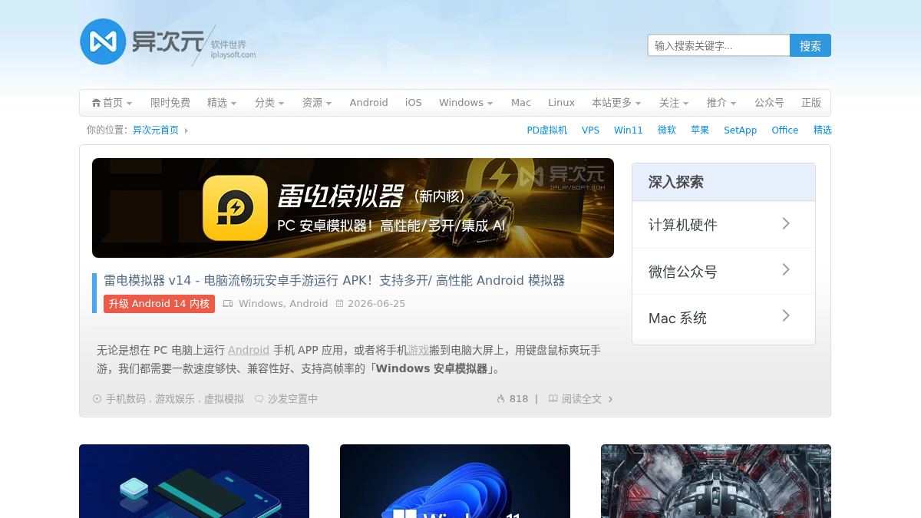The width and height of the screenshot is (921, 518).
Task: Click 异次元首页 breadcrumb link
Action: (x=156, y=130)
